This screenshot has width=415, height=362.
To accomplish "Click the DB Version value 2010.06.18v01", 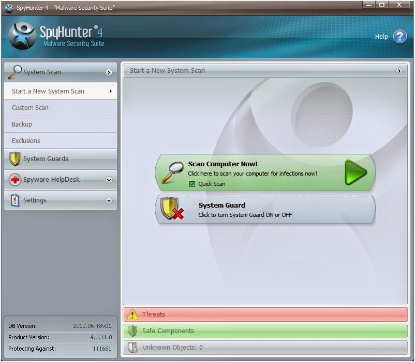I will [x=92, y=326].
